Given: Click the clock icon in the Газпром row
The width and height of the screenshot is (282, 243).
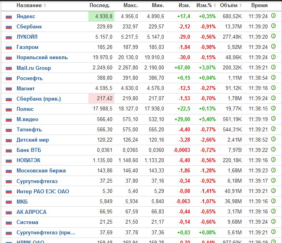Looking at the screenshot, I should (x=273, y=47).
